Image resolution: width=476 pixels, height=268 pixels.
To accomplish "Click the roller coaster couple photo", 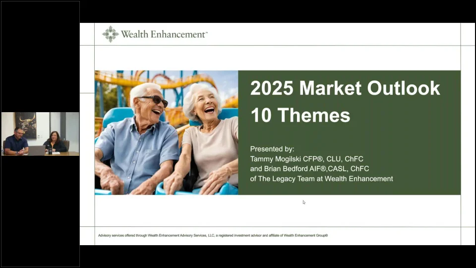I will point(167,133).
